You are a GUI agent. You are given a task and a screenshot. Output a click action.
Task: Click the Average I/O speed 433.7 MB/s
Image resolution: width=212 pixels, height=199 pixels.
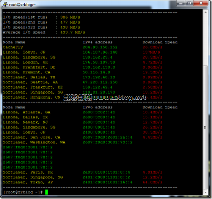coord(72,32)
